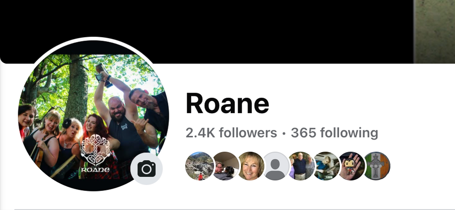Click the Celtic tree logo in profile photo

pyautogui.click(x=95, y=150)
